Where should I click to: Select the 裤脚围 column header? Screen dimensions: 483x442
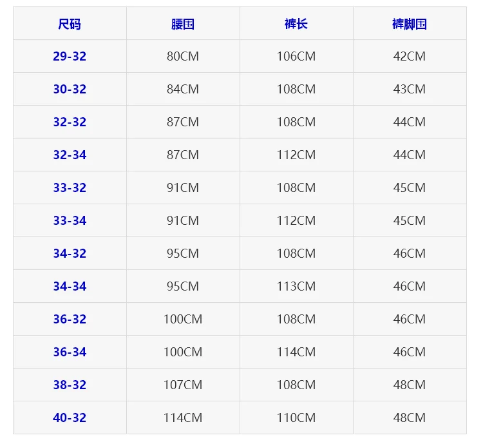coord(410,24)
